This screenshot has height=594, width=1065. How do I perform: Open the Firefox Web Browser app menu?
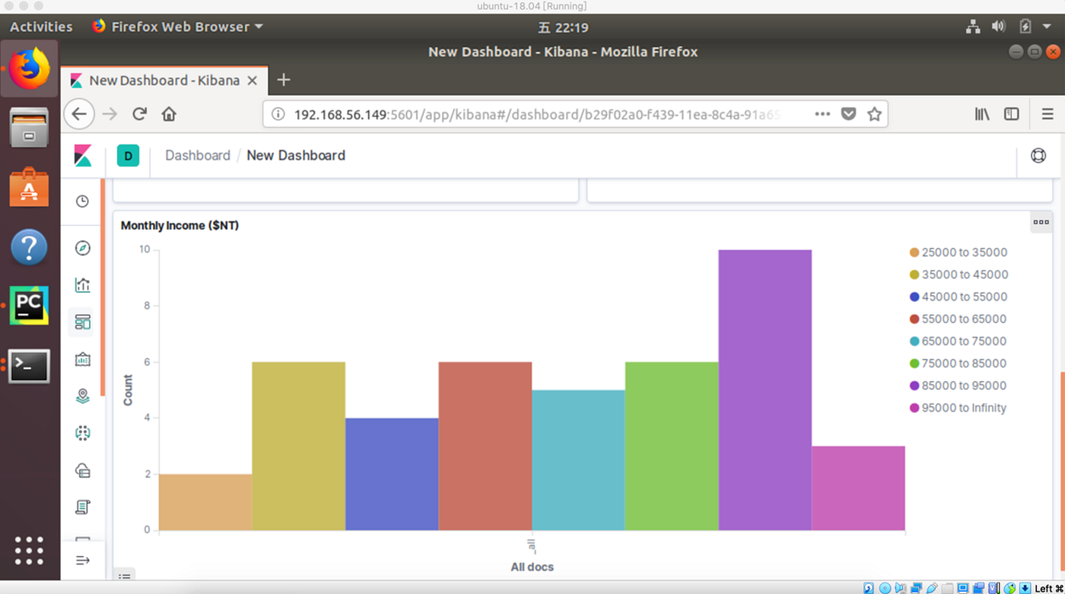tap(176, 27)
